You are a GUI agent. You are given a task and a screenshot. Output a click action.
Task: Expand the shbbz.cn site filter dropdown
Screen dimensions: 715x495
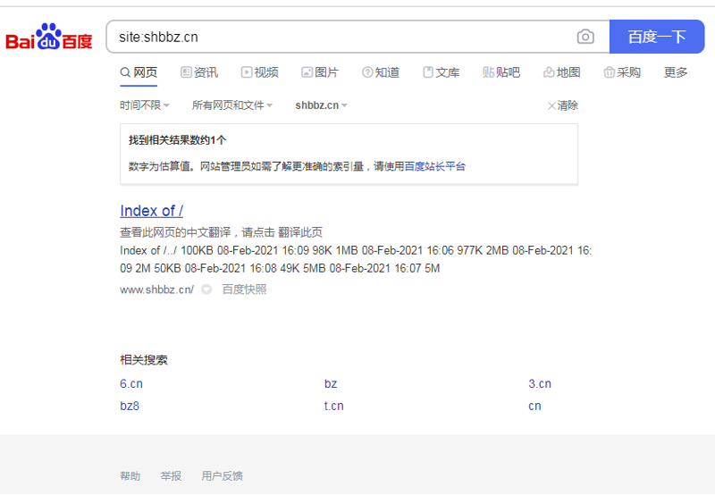coord(321,105)
